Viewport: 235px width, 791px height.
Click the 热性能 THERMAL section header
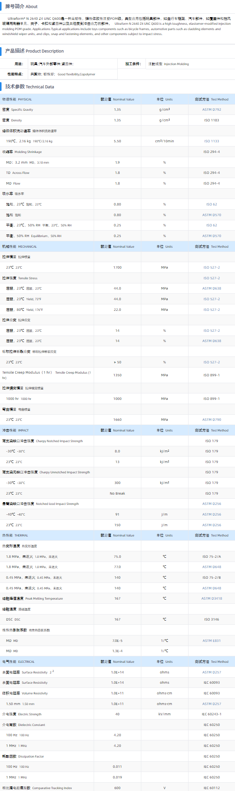15,535
